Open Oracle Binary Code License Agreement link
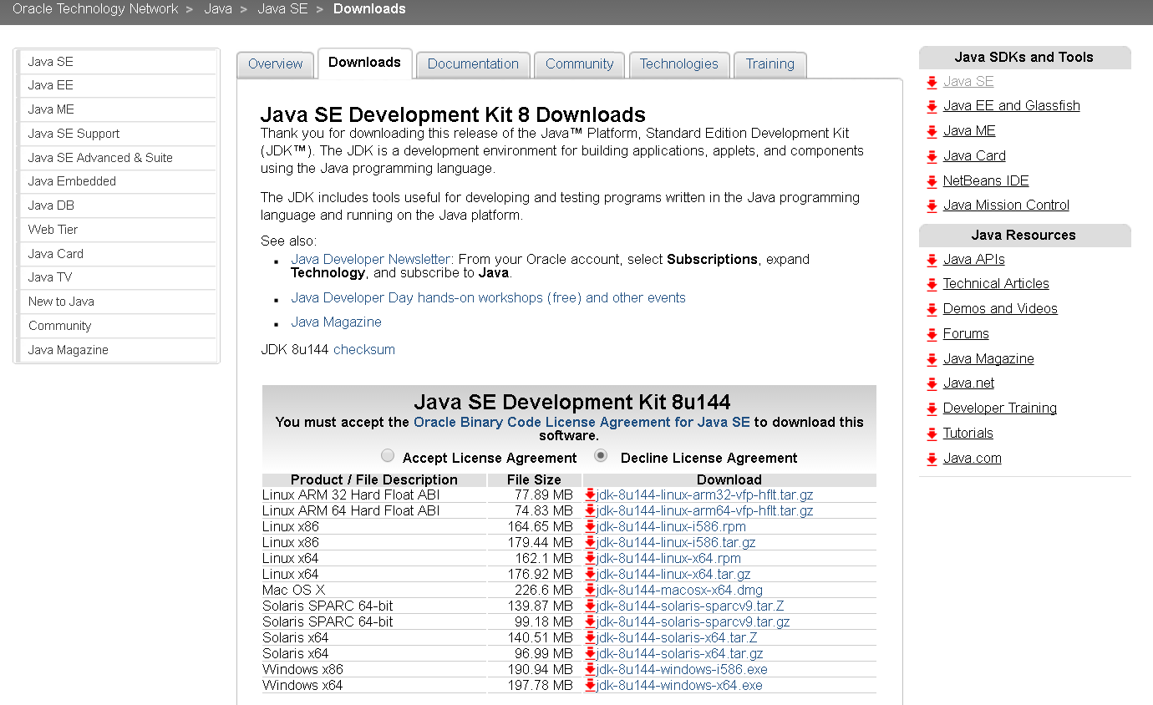Viewport: 1153px width, 705px height. 582,423
